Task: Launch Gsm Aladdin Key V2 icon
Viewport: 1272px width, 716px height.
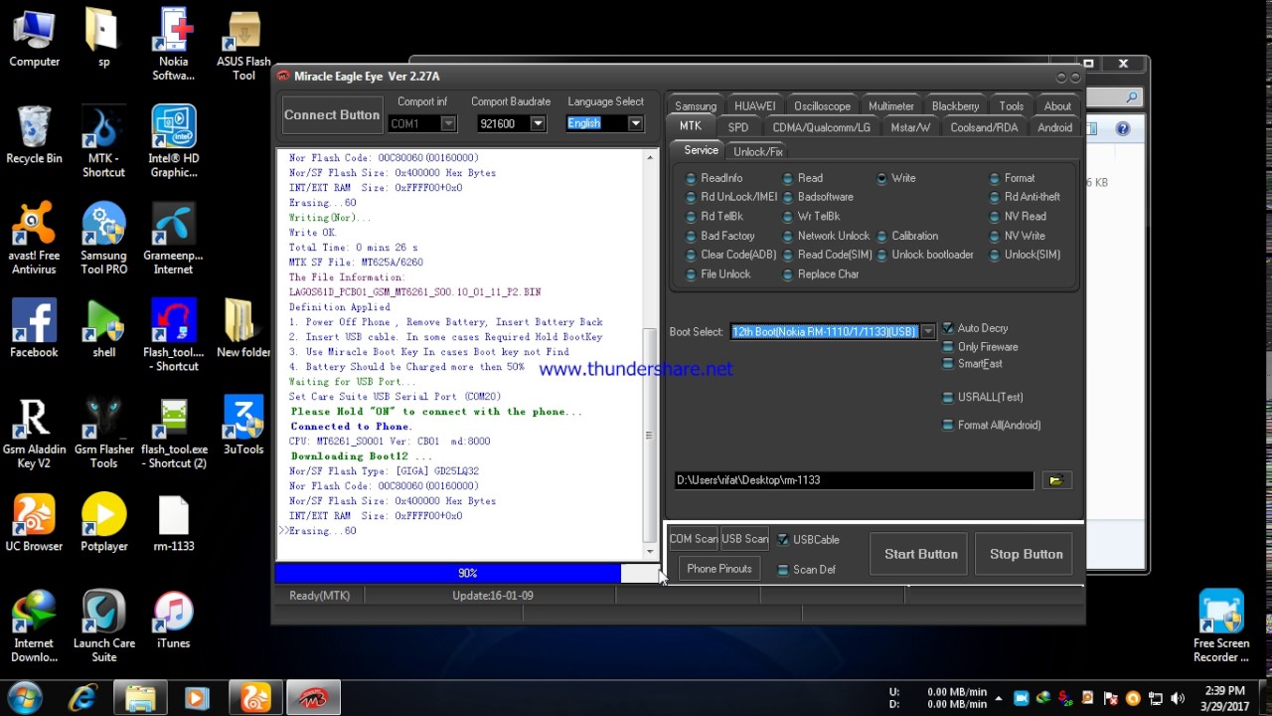Action: click(34, 433)
